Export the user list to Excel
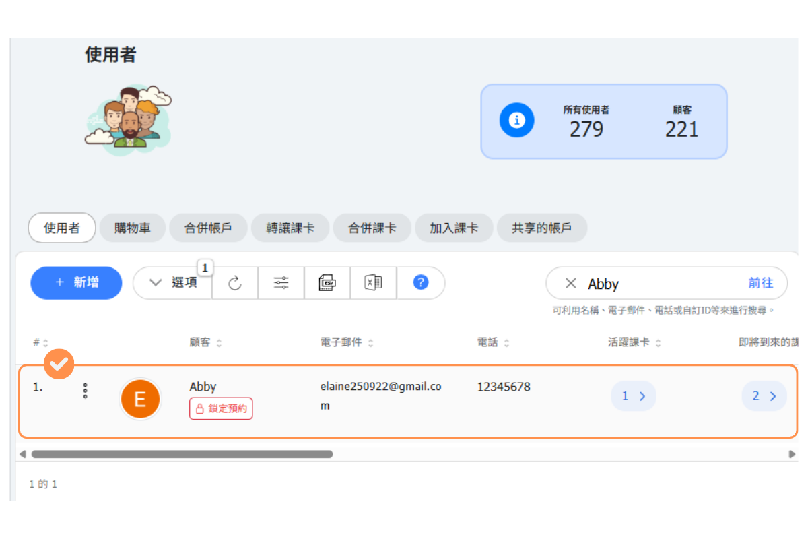808x539 pixels. [373, 283]
